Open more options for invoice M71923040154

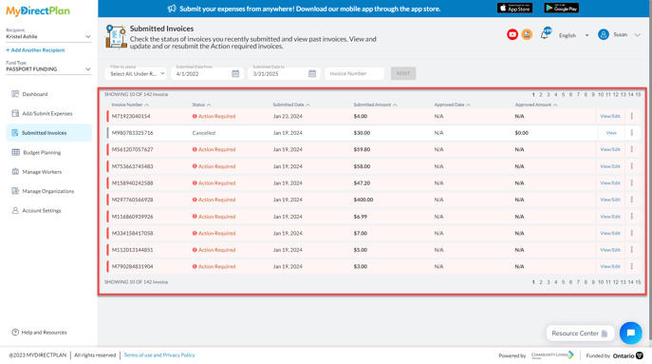pos(632,116)
